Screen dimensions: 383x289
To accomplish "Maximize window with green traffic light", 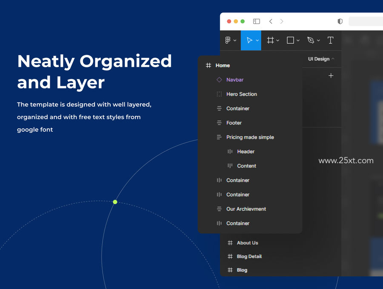I will tap(243, 21).
